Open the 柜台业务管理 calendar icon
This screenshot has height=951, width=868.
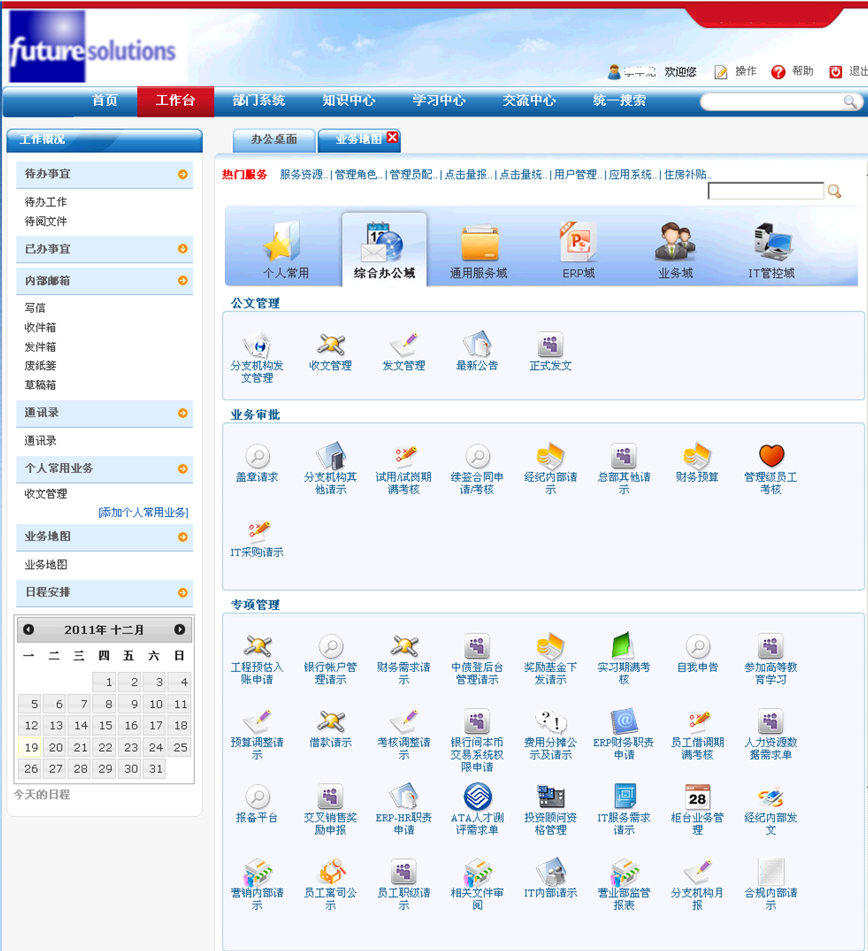697,797
